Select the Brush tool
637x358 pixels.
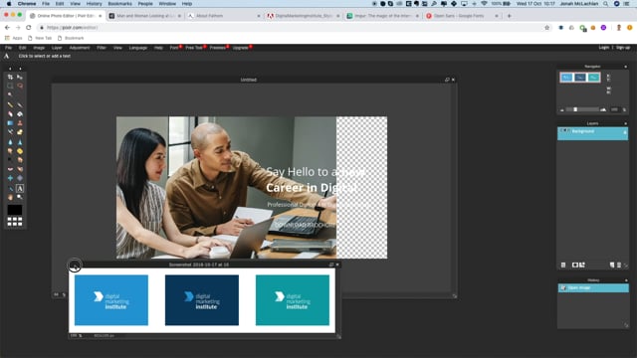click(20, 104)
